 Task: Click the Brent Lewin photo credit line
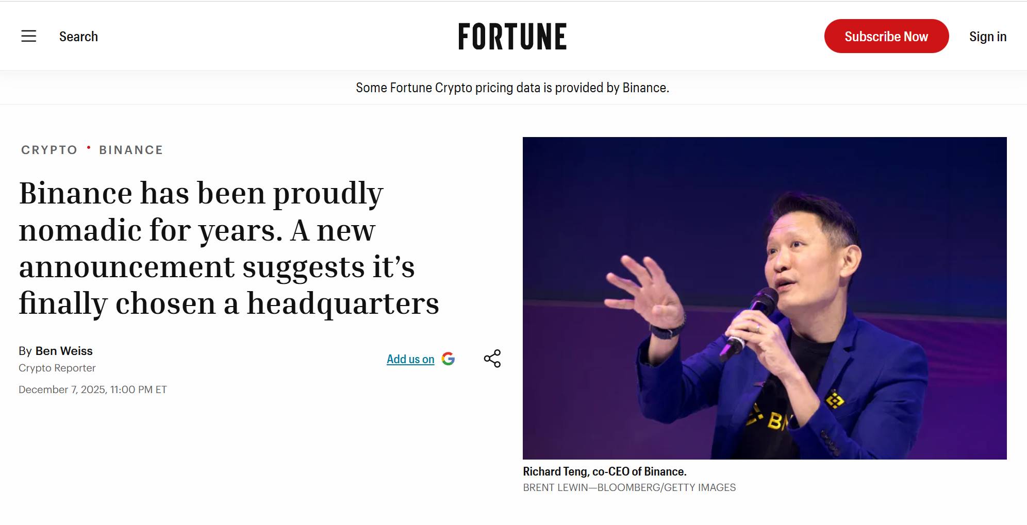pyautogui.click(x=629, y=487)
